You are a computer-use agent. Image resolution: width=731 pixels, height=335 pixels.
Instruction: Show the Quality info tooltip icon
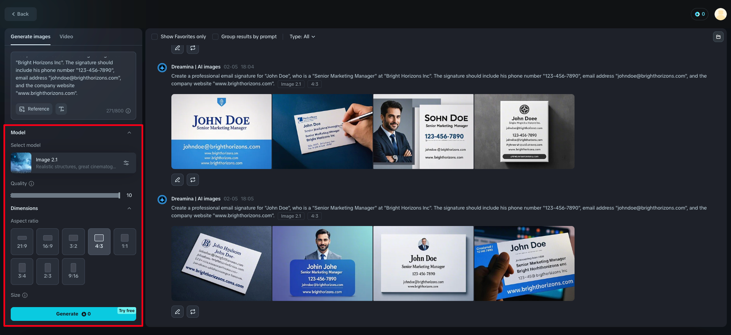tap(31, 184)
